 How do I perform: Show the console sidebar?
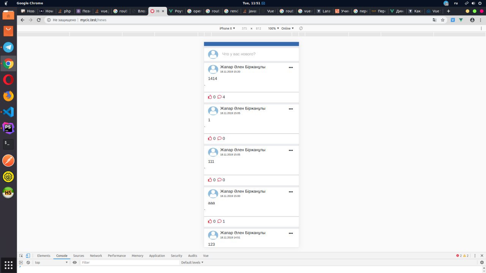pos(21,262)
